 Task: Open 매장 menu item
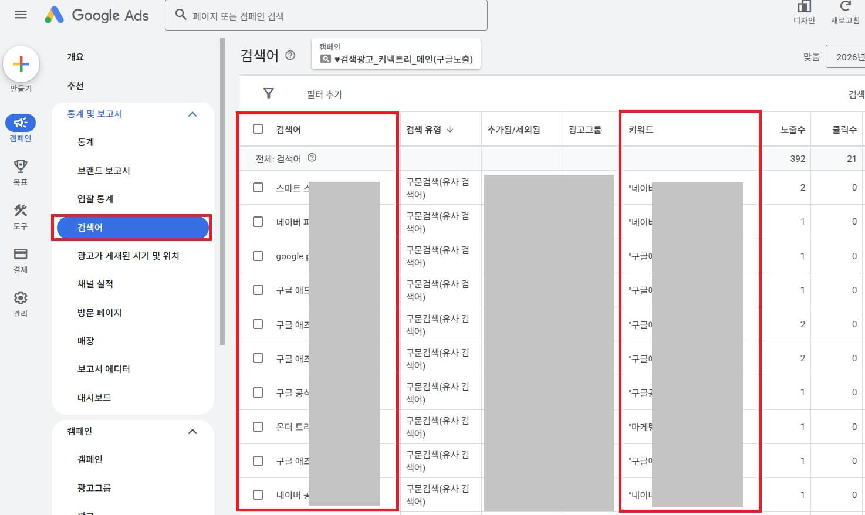(86, 341)
